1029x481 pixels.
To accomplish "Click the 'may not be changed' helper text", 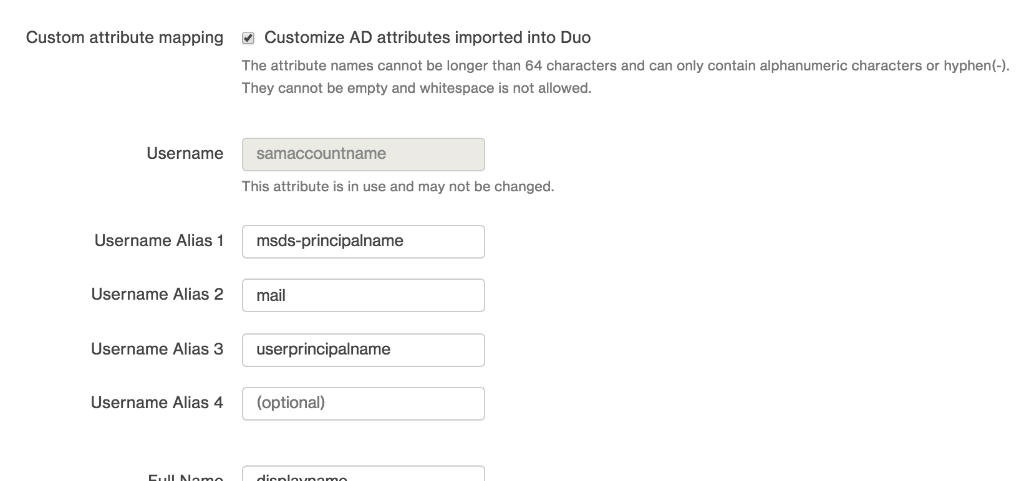I will point(397,186).
